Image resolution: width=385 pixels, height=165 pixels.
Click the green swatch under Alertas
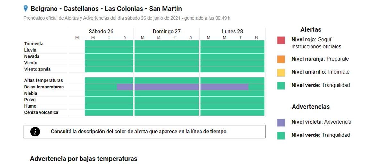pyautogui.click(x=281, y=85)
